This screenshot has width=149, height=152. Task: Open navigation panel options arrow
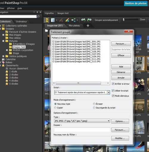[x=34, y=12]
